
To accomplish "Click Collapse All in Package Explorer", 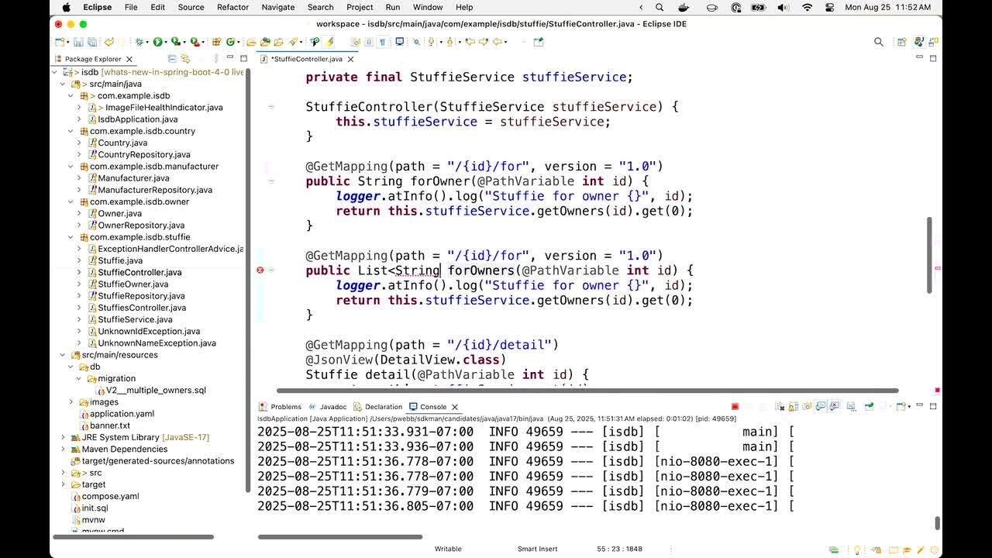I will 172,59.
